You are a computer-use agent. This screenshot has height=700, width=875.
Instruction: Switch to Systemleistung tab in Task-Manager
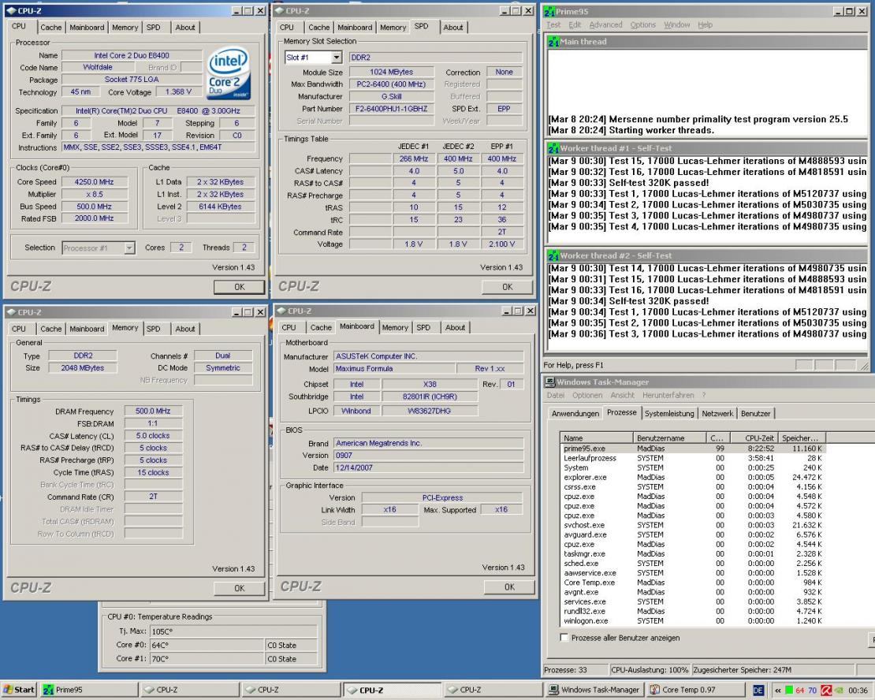click(x=669, y=414)
